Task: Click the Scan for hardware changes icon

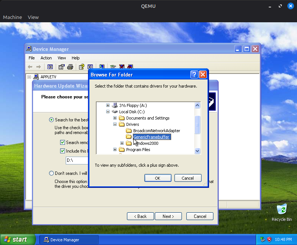Action: (101, 66)
